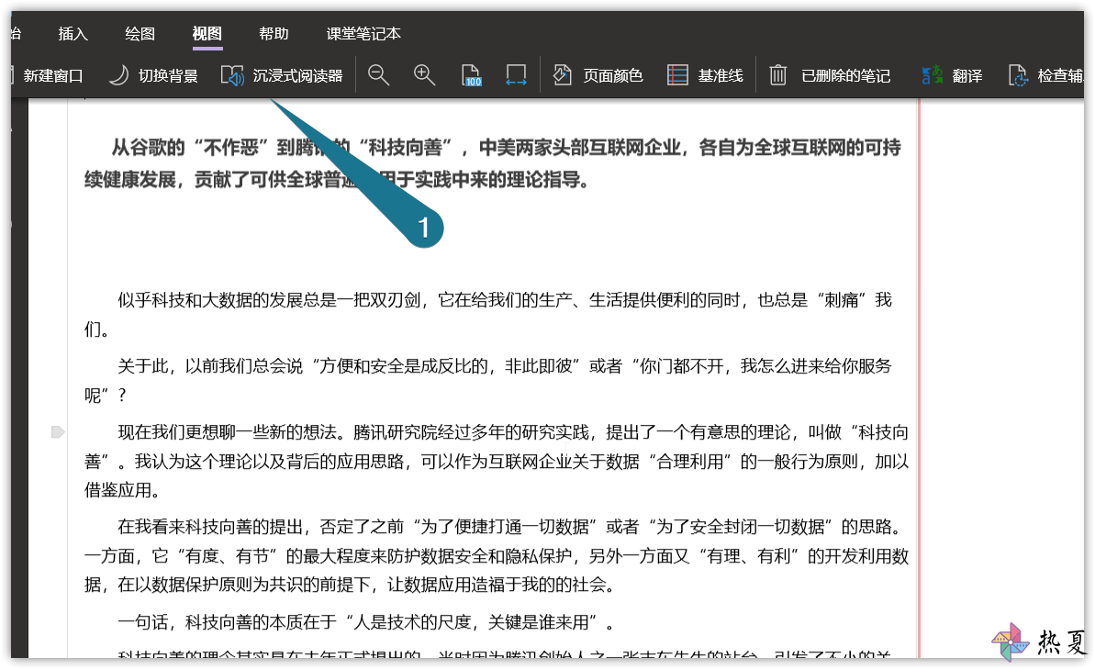The height and width of the screenshot is (669, 1095).
Task: Click the 基准线 label
Action: coord(721,75)
